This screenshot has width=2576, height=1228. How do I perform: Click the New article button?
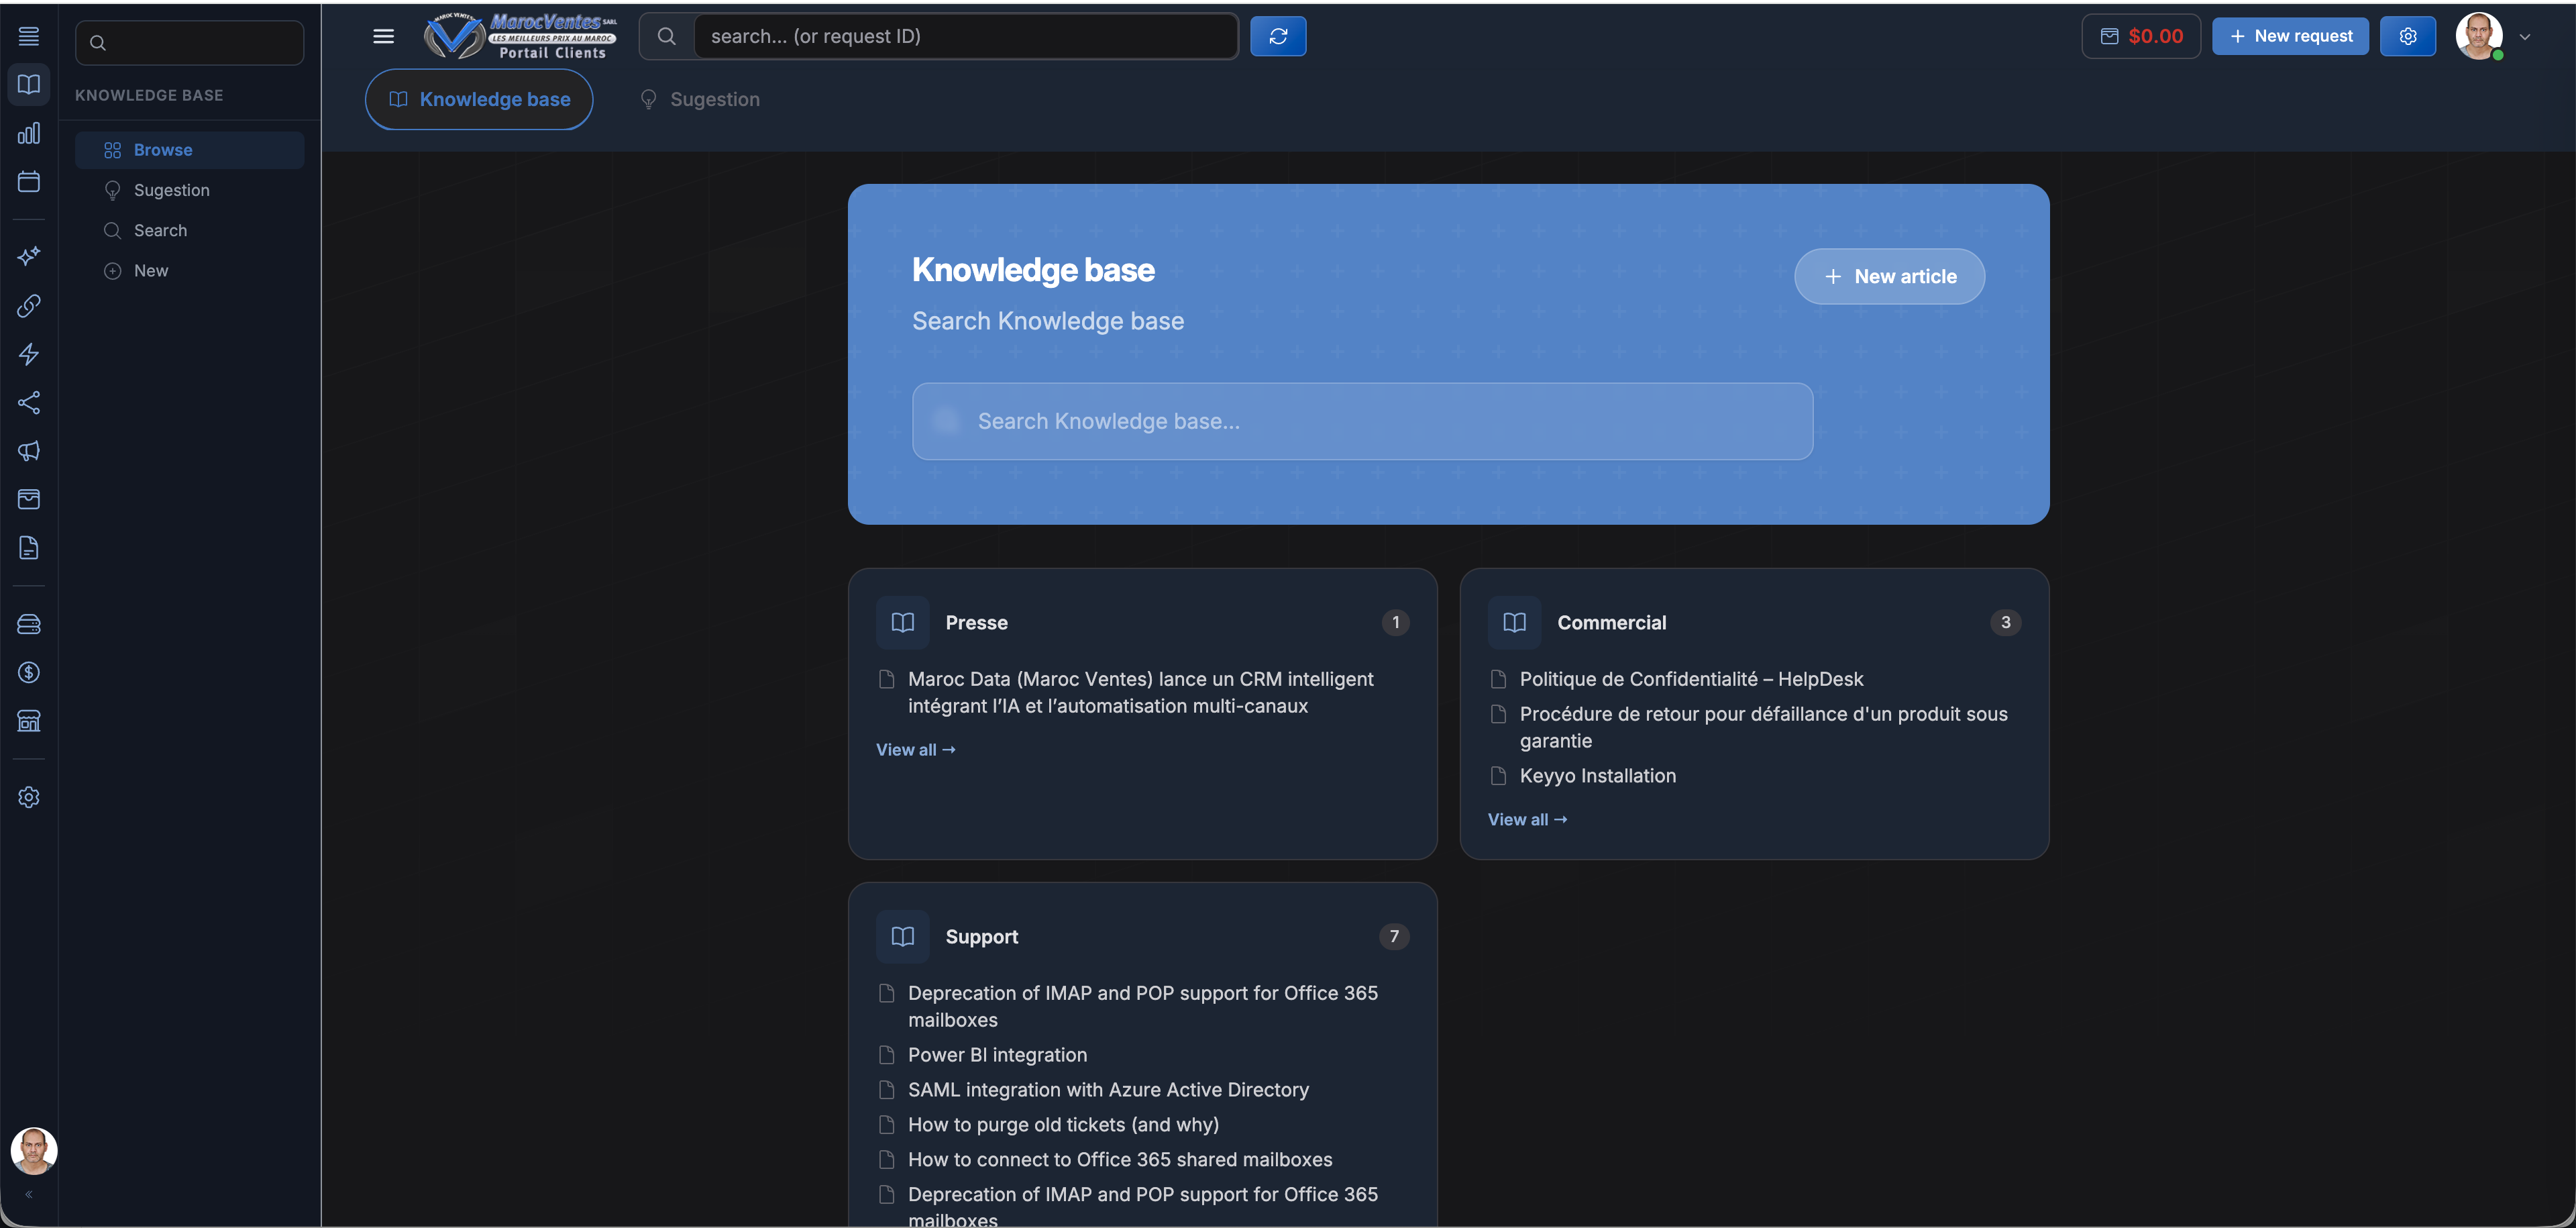tap(1889, 276)
